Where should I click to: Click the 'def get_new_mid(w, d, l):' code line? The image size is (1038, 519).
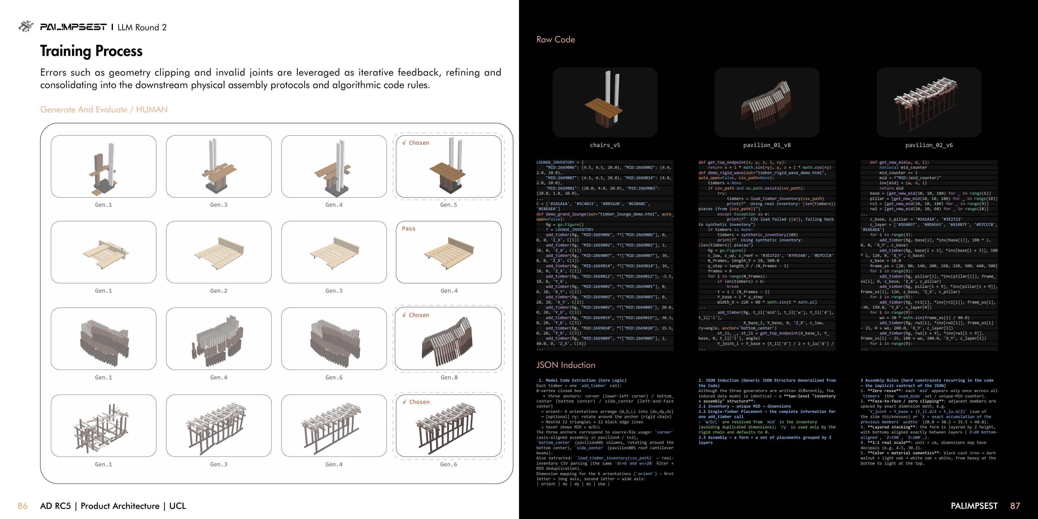(x=899, y=162)
